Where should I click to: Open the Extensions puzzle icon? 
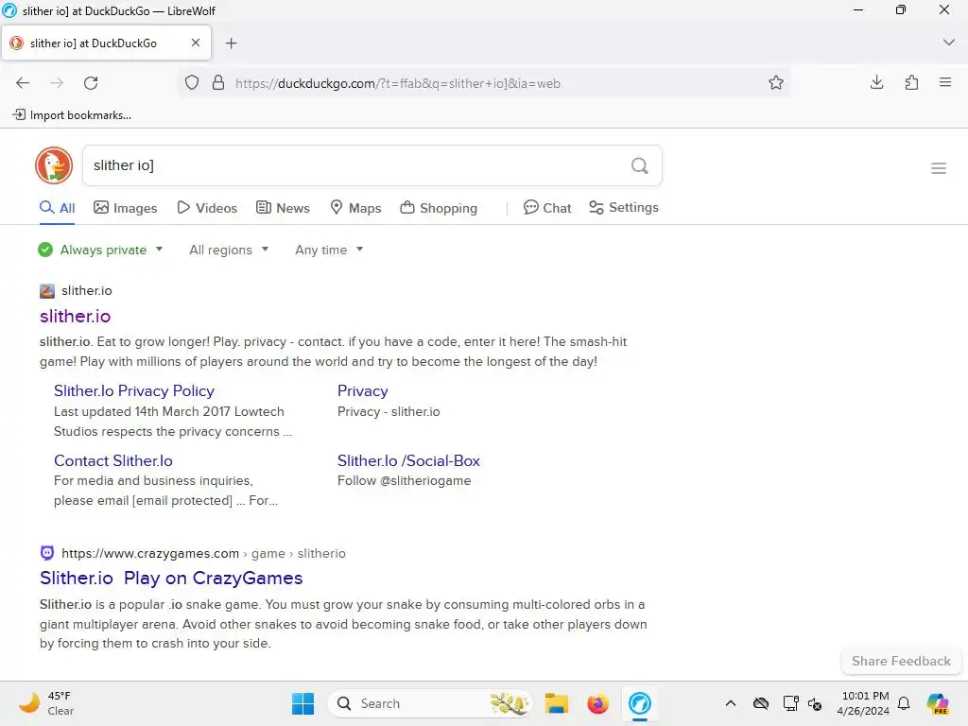(x=911, y=82)
